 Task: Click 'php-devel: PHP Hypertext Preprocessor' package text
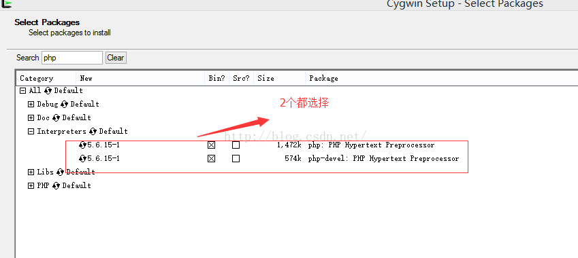click(384, 159)
